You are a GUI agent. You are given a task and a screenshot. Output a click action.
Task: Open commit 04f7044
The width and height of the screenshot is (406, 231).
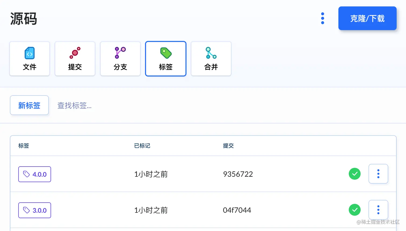click(237, 210)
